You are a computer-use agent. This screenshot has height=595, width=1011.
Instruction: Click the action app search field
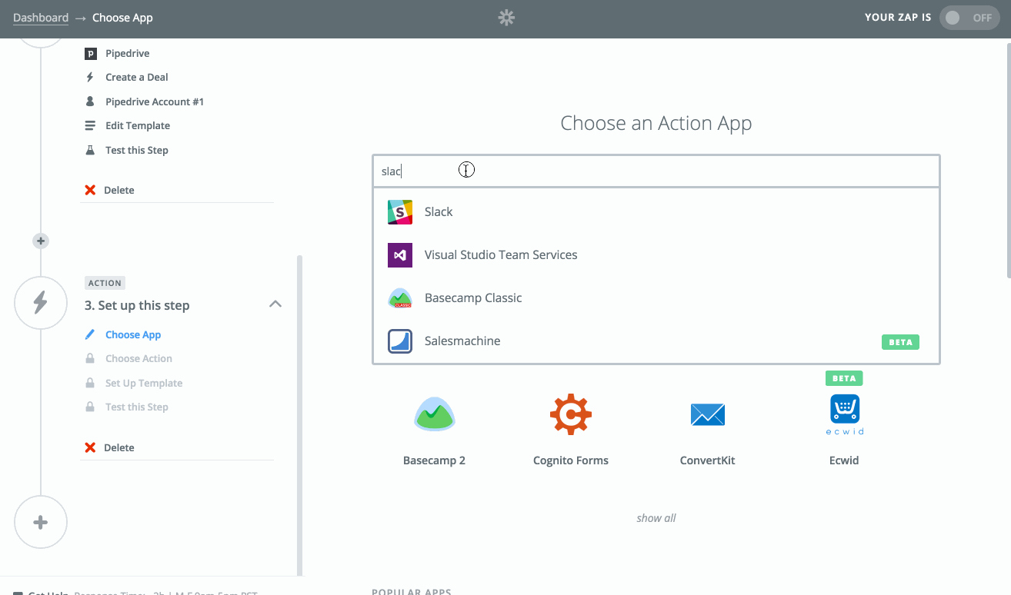tap(656, 171)
